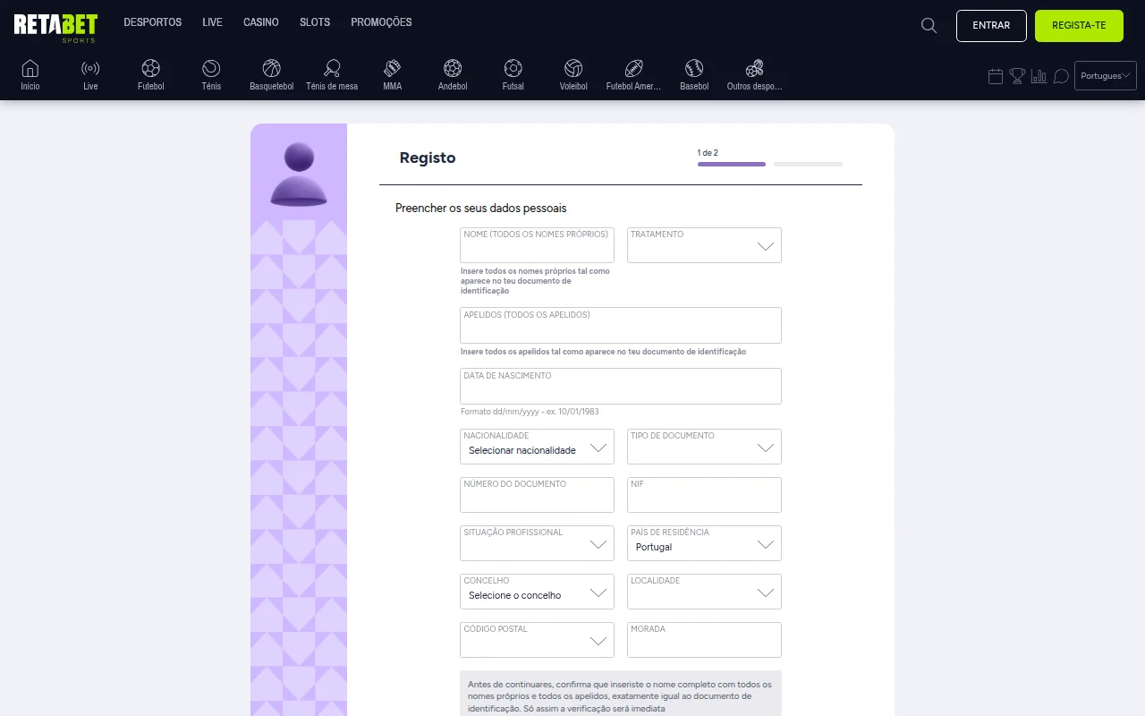Open the Slots menu
This screenshot has width=1145, height=716.
pyautogui.click(x=315, y=22)
